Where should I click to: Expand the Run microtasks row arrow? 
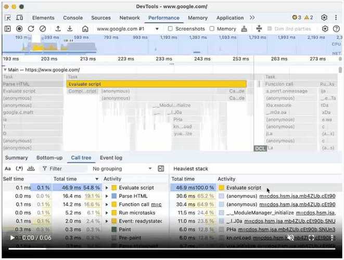tap(107, 213)
